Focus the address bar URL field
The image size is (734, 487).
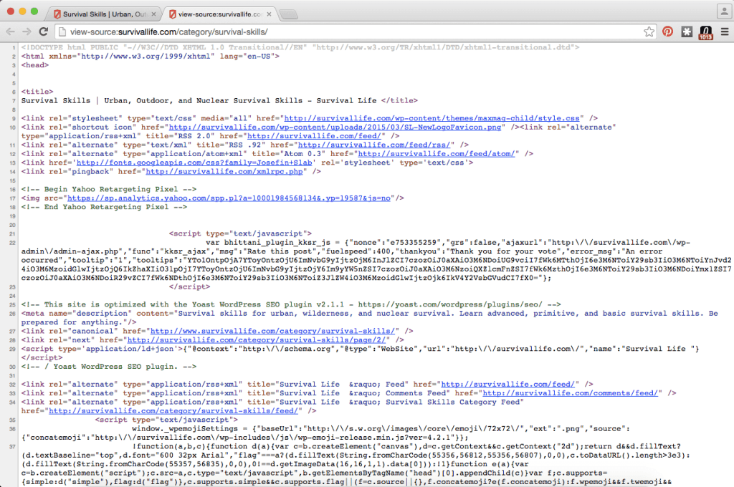(356, 32)
